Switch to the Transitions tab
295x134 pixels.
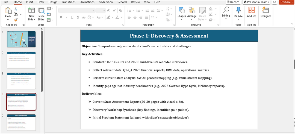click(x=69, y=2)
